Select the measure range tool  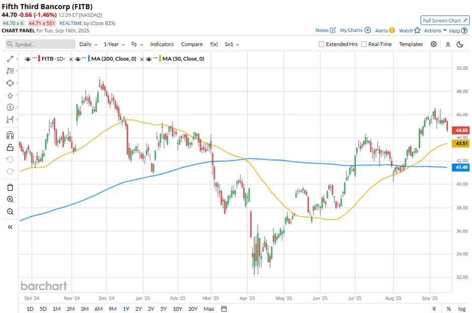coord(10,120)
